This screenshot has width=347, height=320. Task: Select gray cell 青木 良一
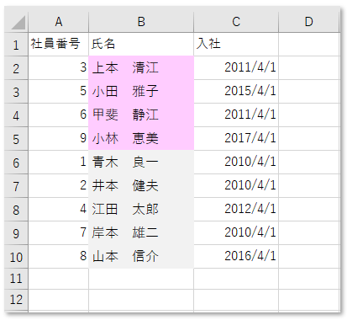[x=141, y=163]
